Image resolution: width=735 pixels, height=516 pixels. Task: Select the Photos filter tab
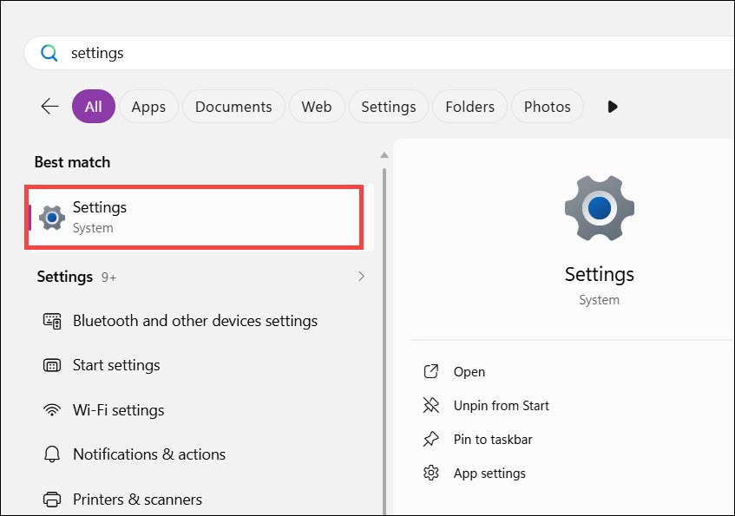pos(547,107)
